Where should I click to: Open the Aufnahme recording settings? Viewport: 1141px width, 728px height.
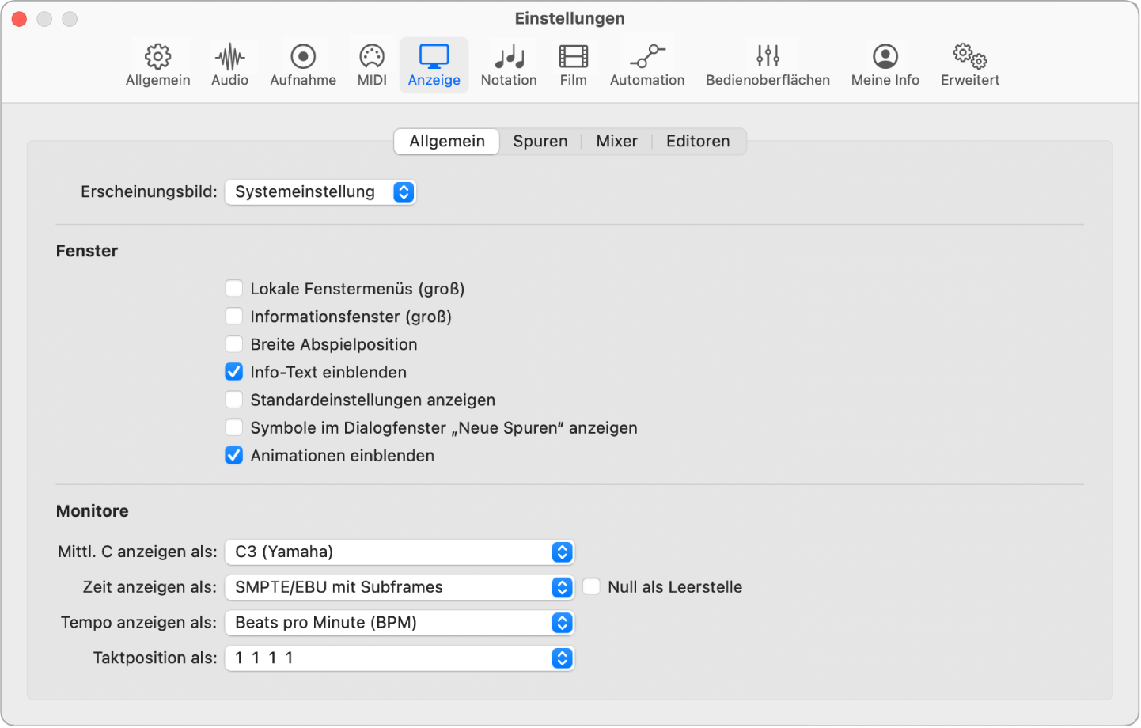(x=303, y=65)
